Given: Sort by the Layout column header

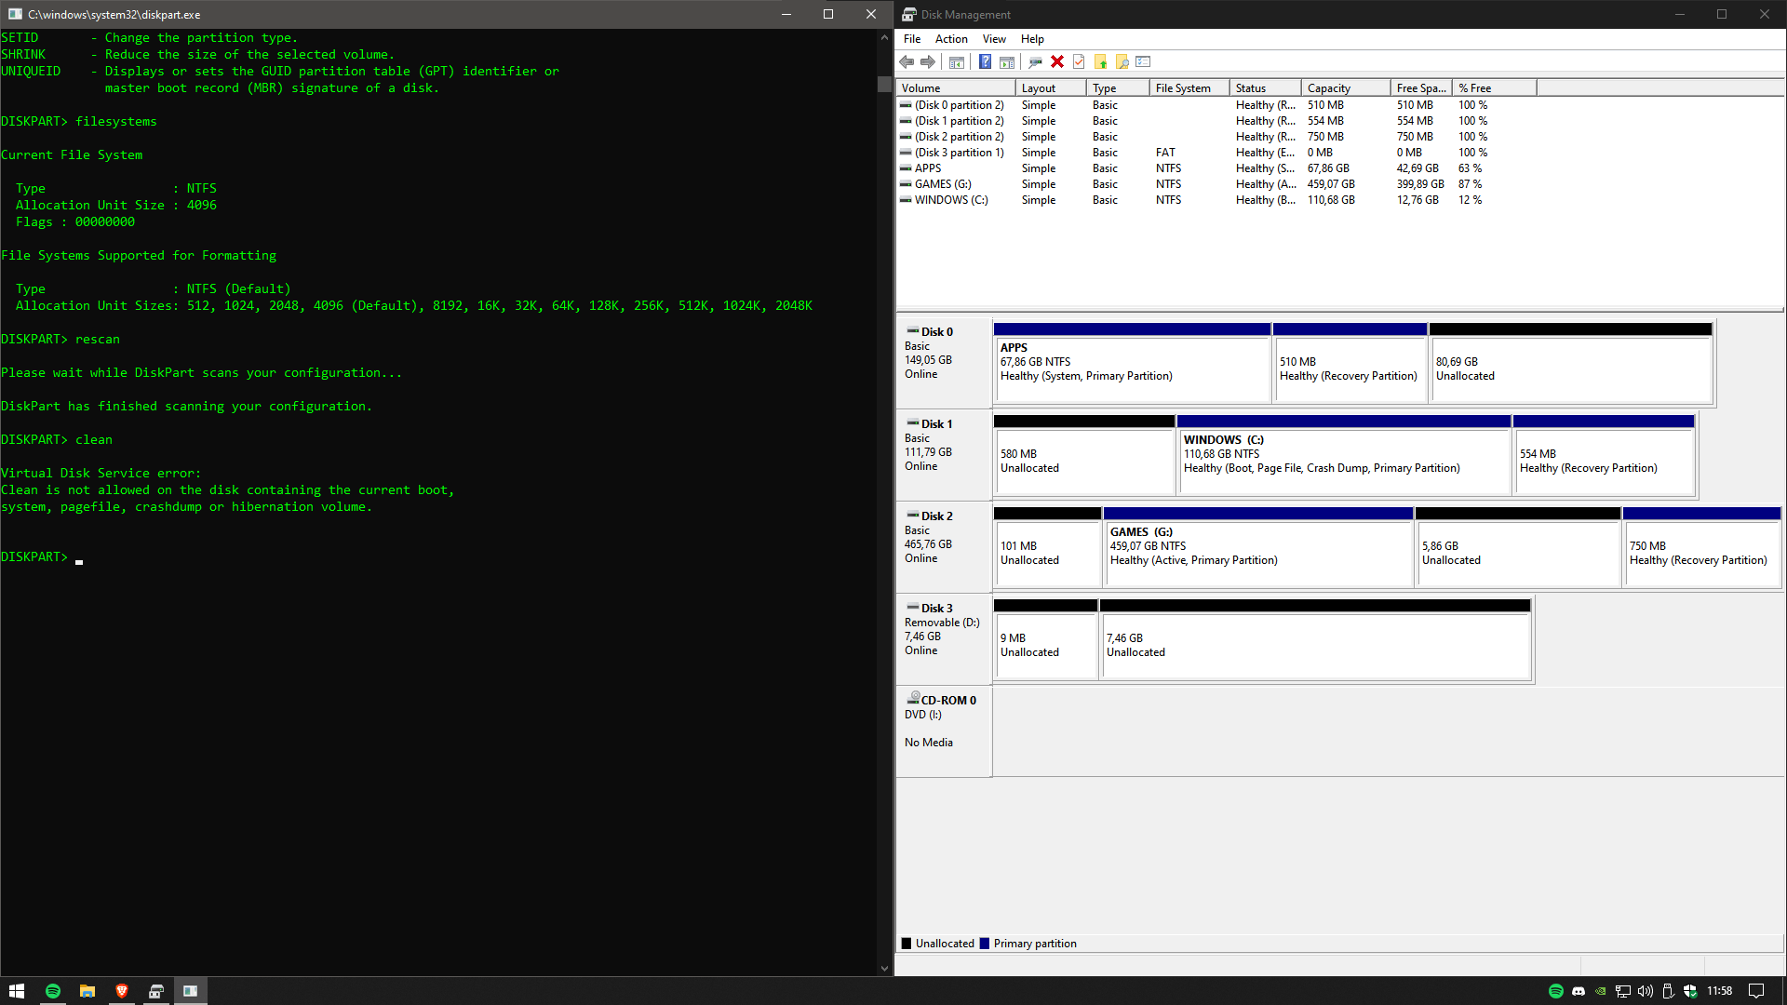Looking at the screenshot, I should tap(1051, 88).
